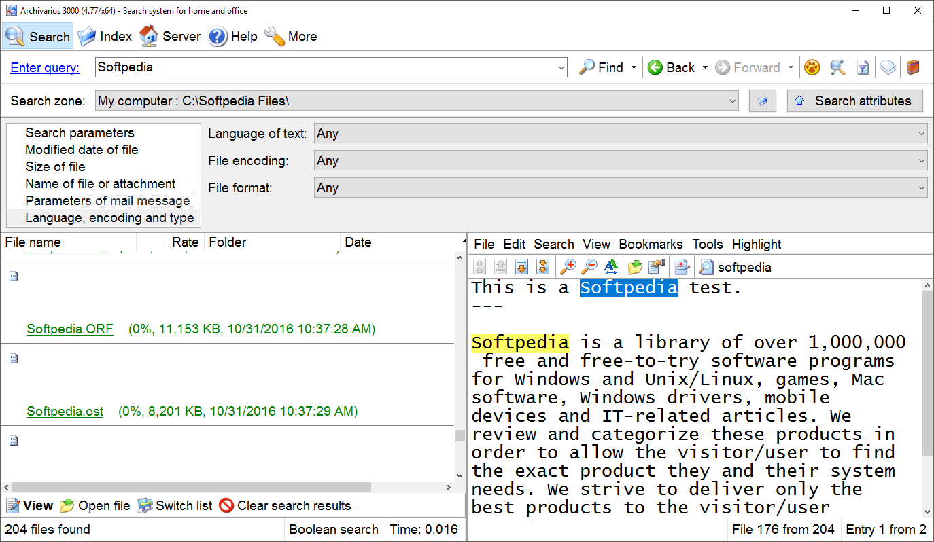Viewport: 934px width, 542px height.
Task: Switch to the Index section
Action: coord(105,37)
